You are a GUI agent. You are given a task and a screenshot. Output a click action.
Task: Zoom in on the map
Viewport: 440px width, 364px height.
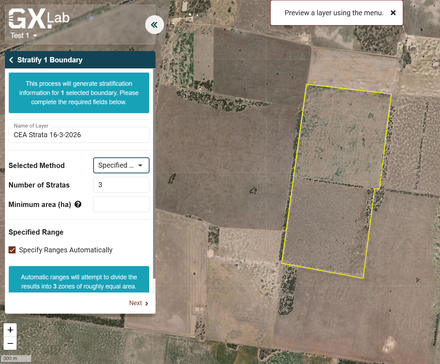[x=10, y=330]
